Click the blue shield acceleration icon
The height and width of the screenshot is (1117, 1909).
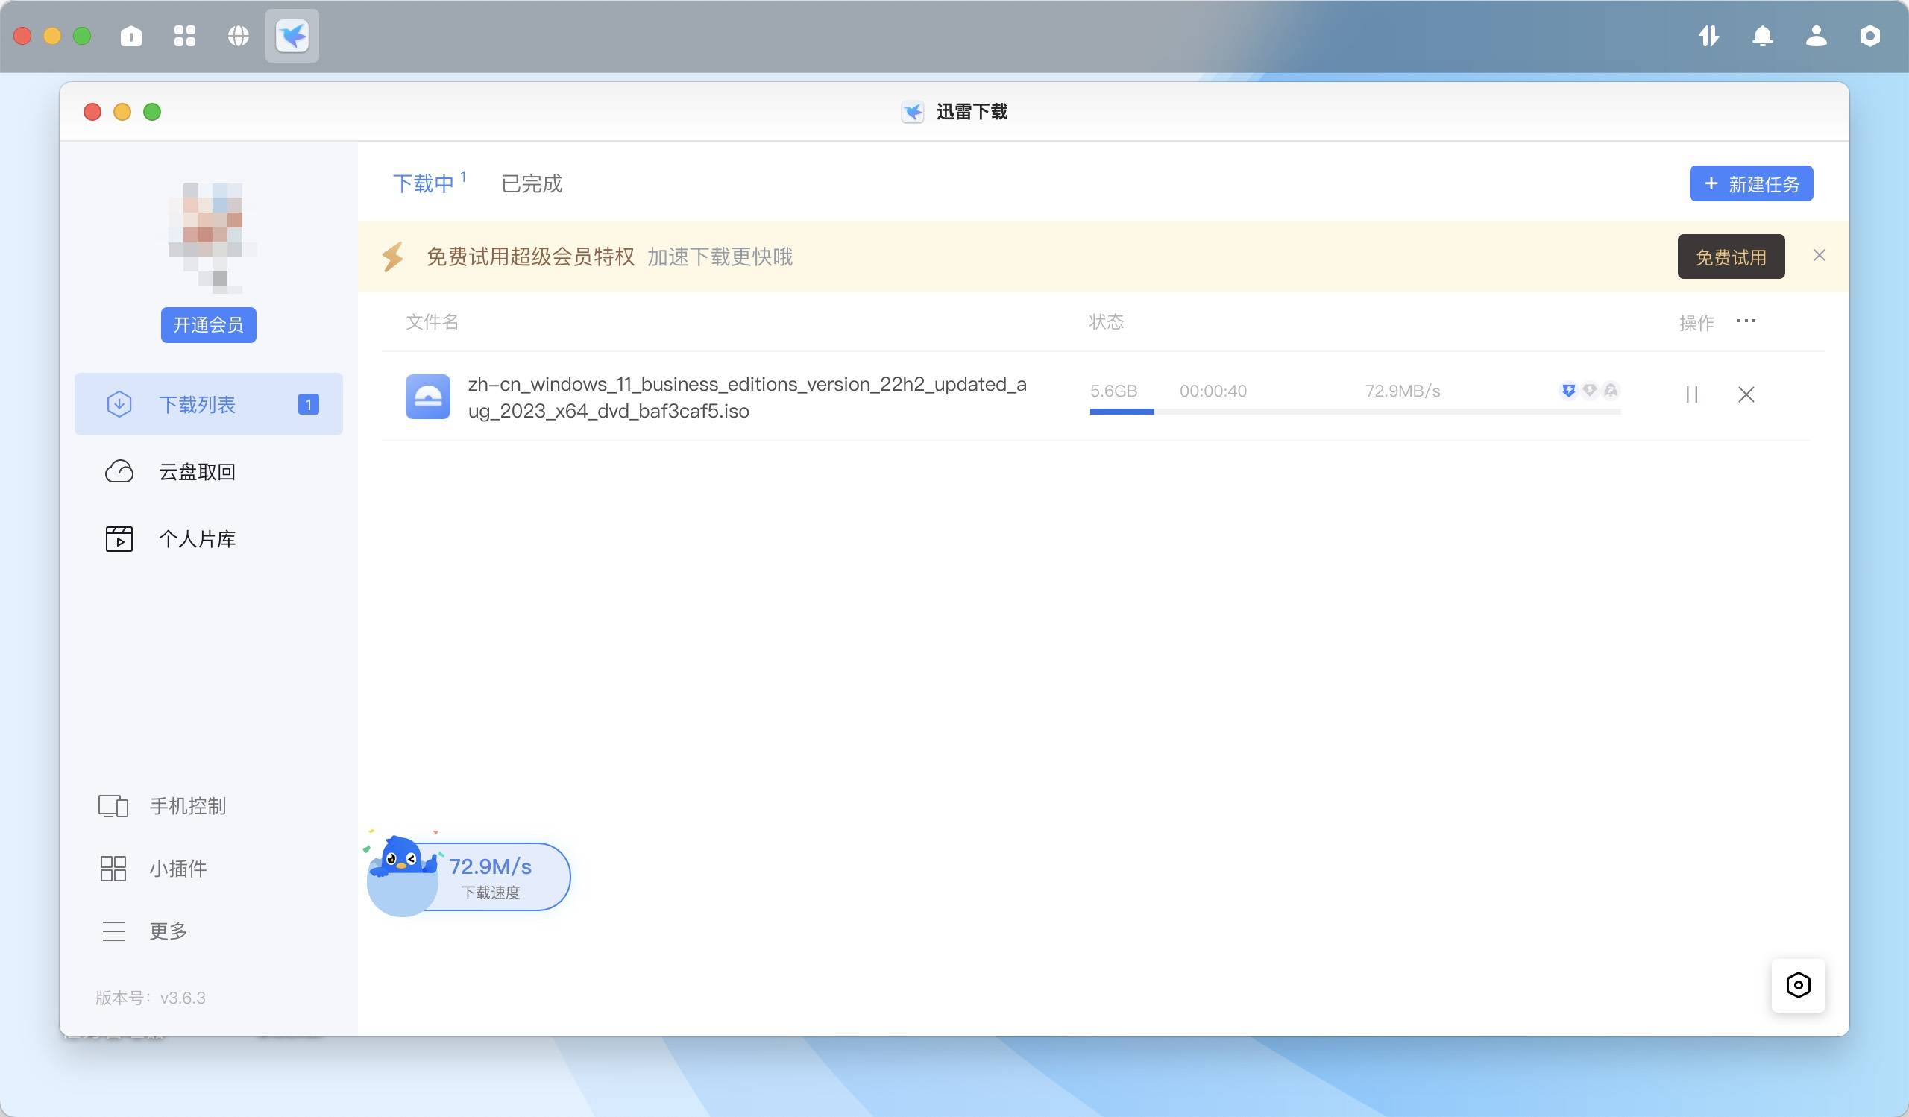pos(1568,390)
